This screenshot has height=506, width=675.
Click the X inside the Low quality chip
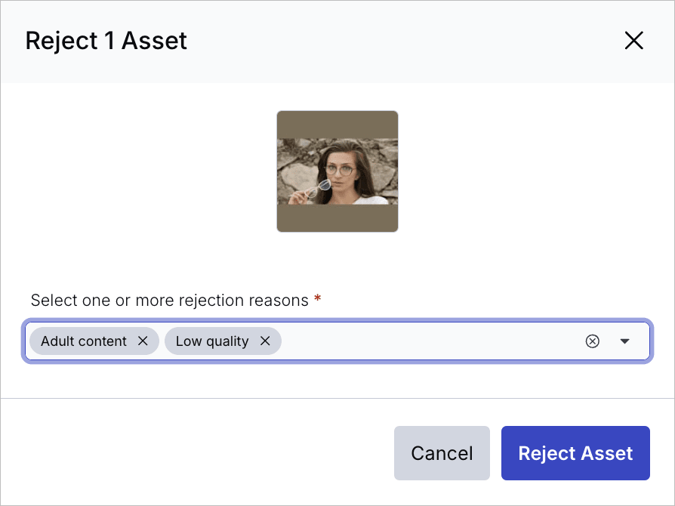pyautogui.click(x=265, y=341)
